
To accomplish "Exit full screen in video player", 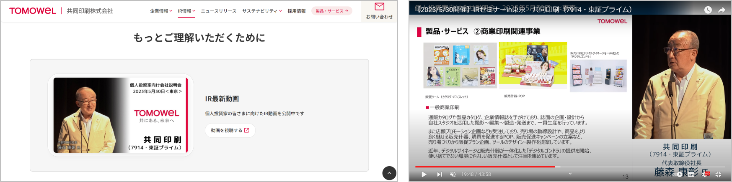I will 718,174.
